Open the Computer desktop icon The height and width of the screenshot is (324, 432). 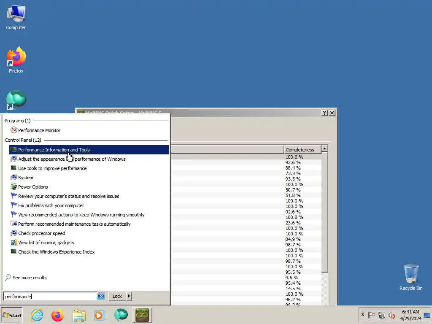16,17
